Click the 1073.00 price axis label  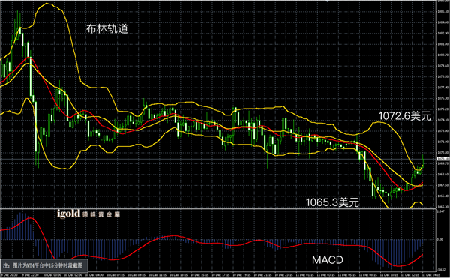442,131
